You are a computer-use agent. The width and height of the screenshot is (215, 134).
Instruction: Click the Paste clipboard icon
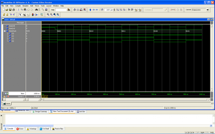[x=25, y=10]
